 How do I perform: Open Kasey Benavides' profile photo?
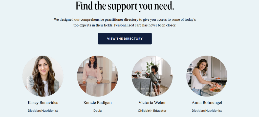(43, 76)
